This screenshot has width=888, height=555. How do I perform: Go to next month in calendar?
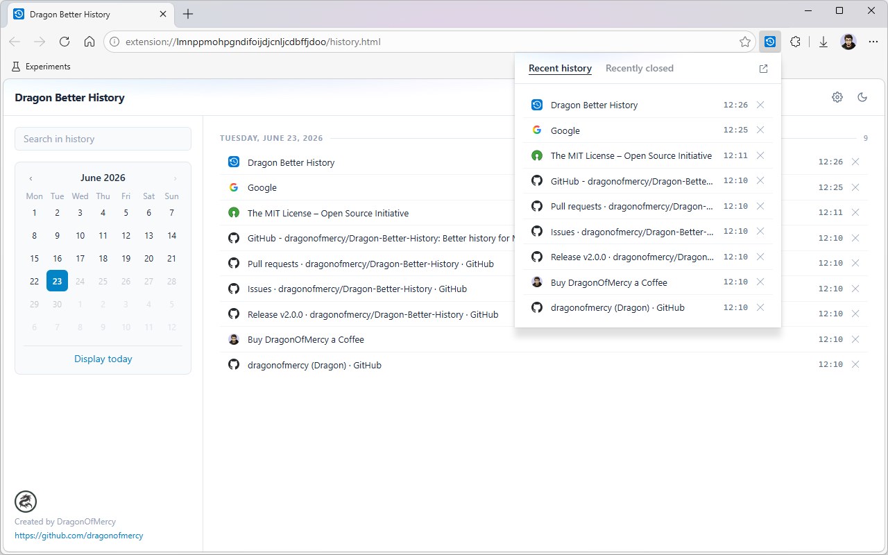[x=175, y=178]
